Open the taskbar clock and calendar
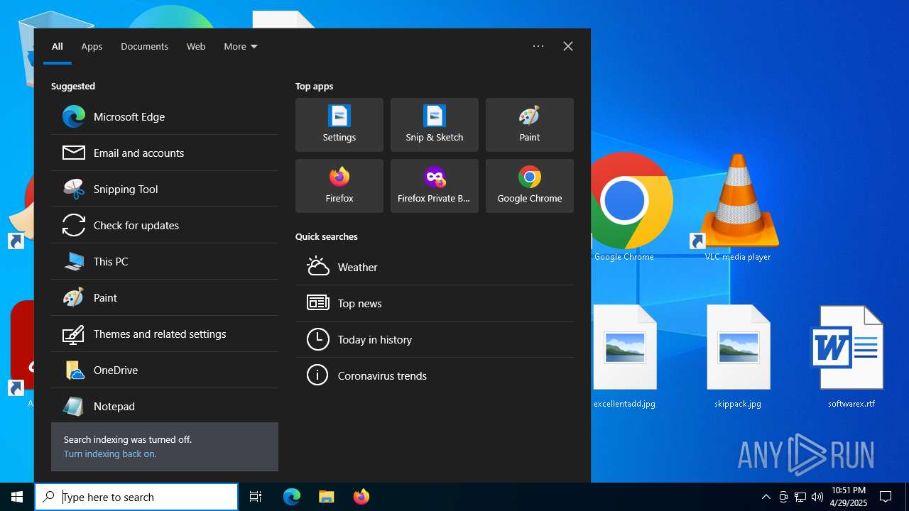The height and width of the screenshot is (511, 909). pyautogui.click(x=849, y=497)
